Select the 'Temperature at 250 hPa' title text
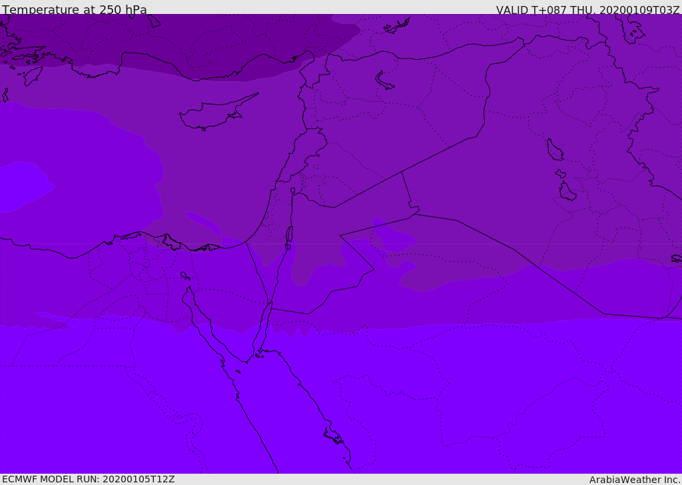The width and height of the screenshot is (682, 485). click(75, 9)
